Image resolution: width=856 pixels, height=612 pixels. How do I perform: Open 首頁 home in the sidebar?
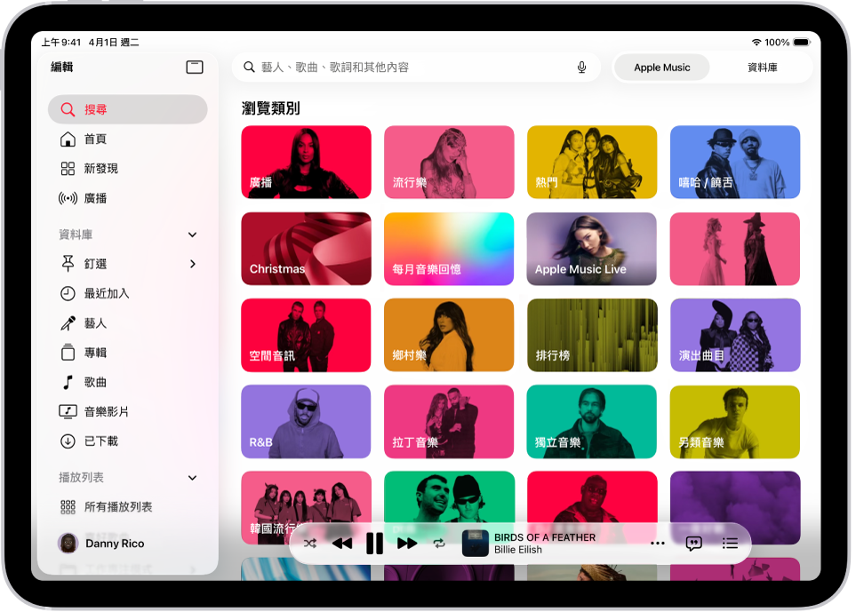pyautogui.click(x=128, y=139)
